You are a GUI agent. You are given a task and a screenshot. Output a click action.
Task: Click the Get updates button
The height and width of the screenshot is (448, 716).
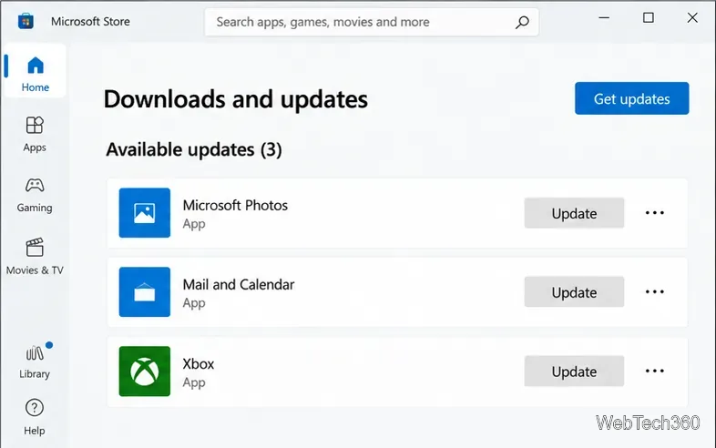click(631, 98)
